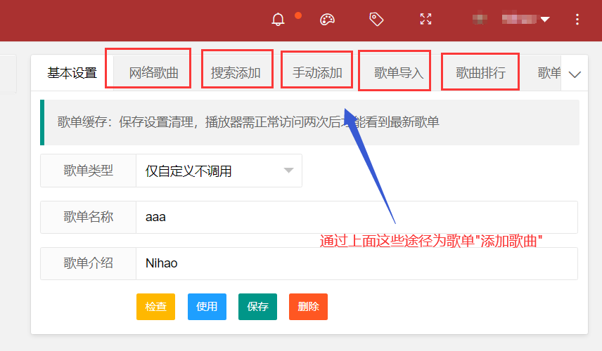Switch to the 网络歌曲 tab
The image size is (602, 351).
[x=153, y=73]
